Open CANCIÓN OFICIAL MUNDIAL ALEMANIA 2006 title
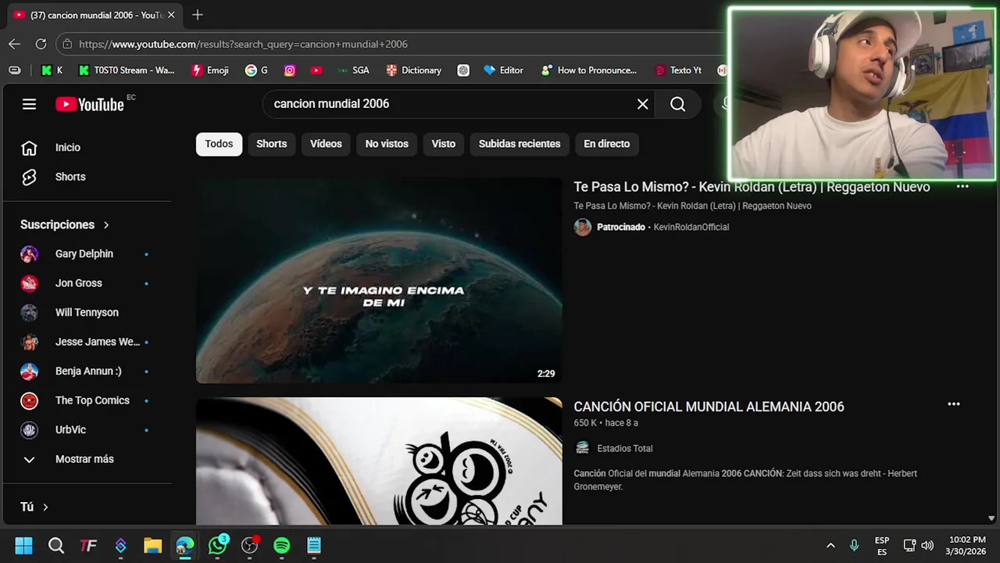 pos(709,407)
